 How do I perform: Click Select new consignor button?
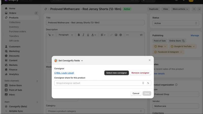coord(116,73)
